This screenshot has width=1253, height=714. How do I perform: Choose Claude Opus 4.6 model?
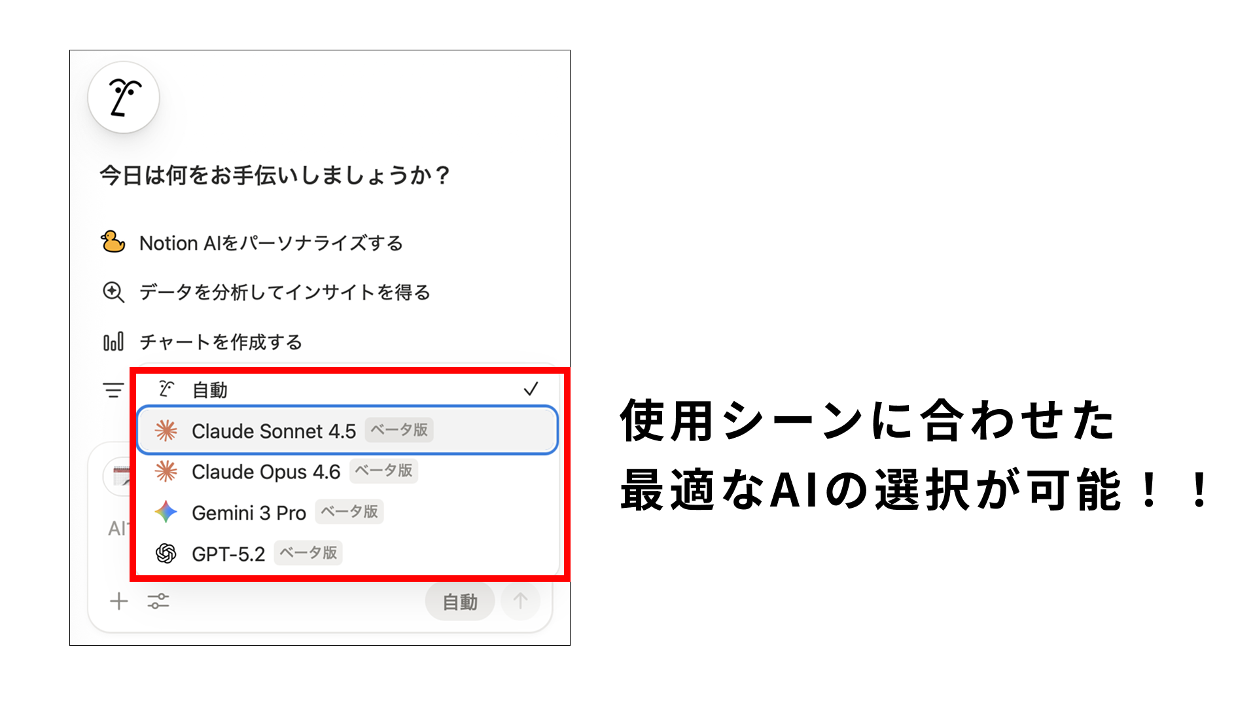(x=347, y=472)
